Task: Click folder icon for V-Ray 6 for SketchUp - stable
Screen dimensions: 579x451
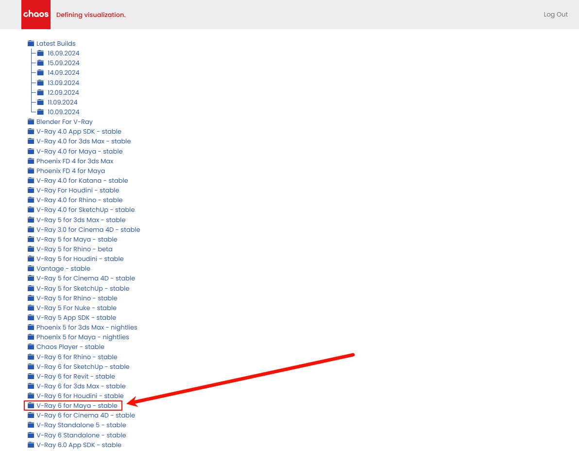Action: tap(31, 366)
